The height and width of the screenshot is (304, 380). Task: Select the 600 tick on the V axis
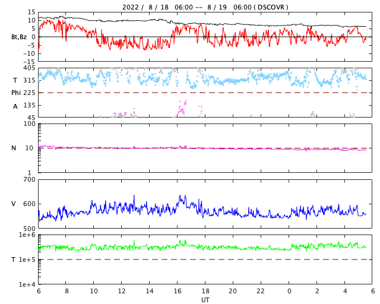coord(29,204)
